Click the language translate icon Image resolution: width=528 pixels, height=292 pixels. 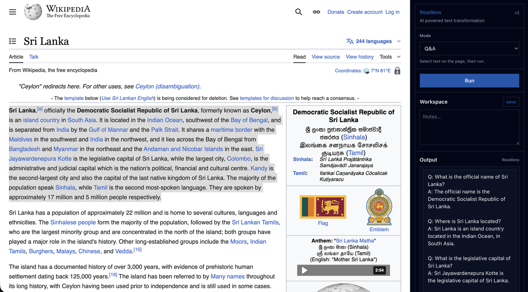pyautogui.click(x=350, y=41)
